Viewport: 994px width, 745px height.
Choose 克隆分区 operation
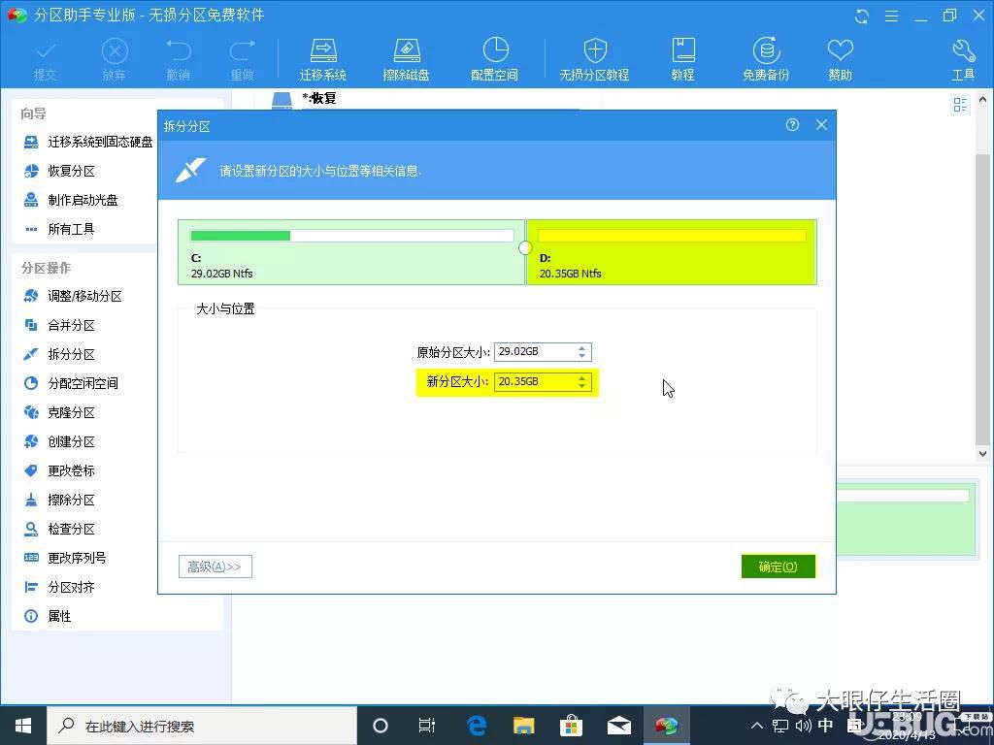[59, 413]
